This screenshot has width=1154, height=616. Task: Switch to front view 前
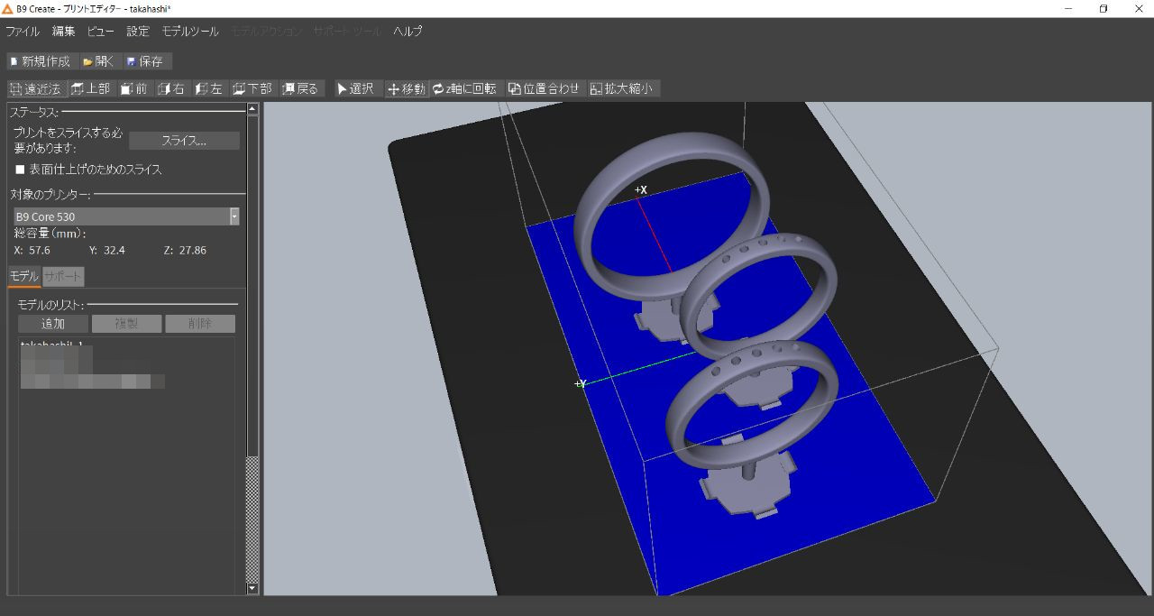[134, 88]
